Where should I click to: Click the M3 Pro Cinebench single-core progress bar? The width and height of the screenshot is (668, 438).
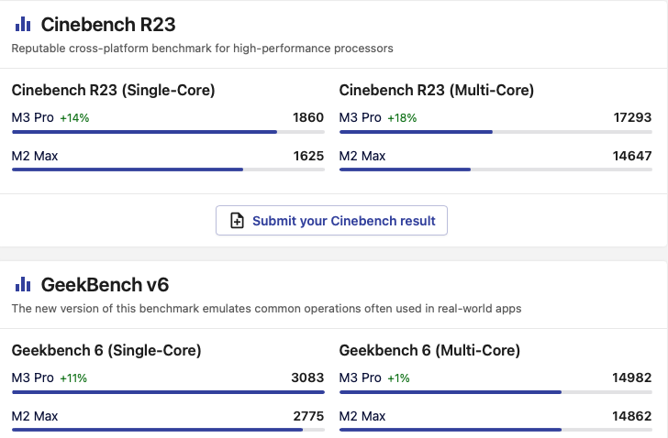click(x=168, y=132)
